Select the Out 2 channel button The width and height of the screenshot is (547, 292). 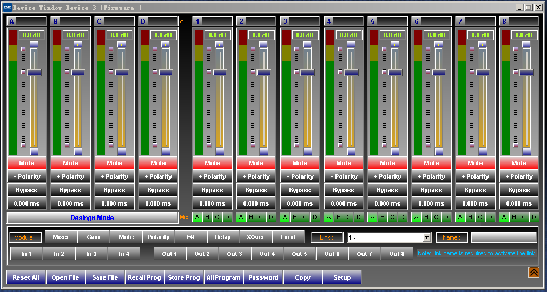(x=202, y=253)
